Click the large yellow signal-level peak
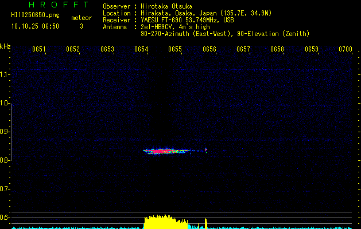Viewport: 361px width, 229px height. (165, 222)
